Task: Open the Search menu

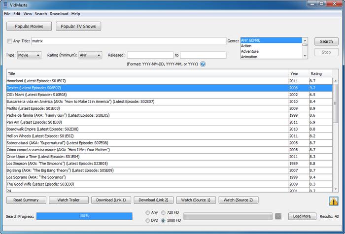Action: coord(41,14)
